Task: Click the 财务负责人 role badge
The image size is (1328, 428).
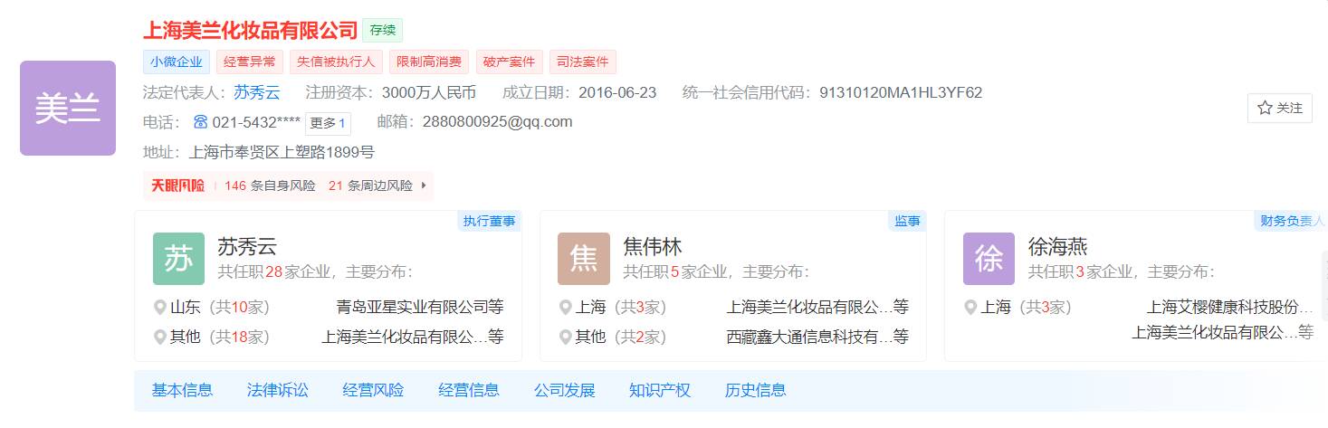Action: (x=1292, y=221)
